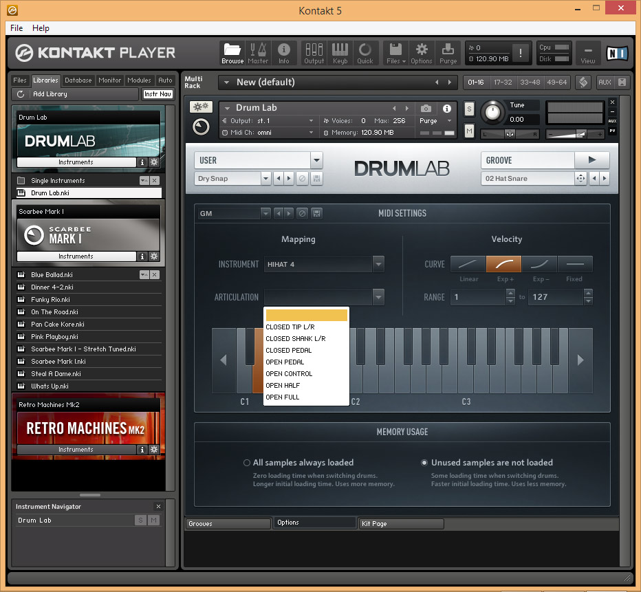Save the user kit preset disk icon
Image resolution: width=641 pixels, height=592 pixels.
pos(316,179)
